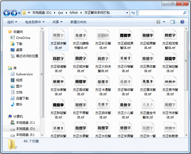Open the help question mark icon
Screen dimensions: 191x154
pos(182,22)
